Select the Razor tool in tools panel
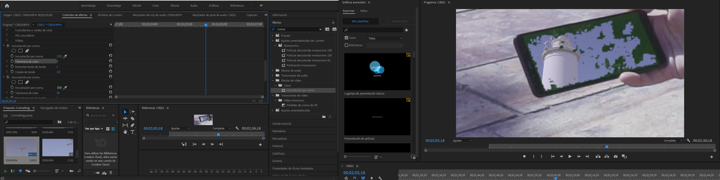 (132, 118)
